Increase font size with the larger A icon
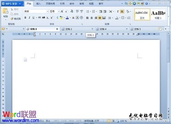Viewport: 171px width, 124px height. point(62,11)
